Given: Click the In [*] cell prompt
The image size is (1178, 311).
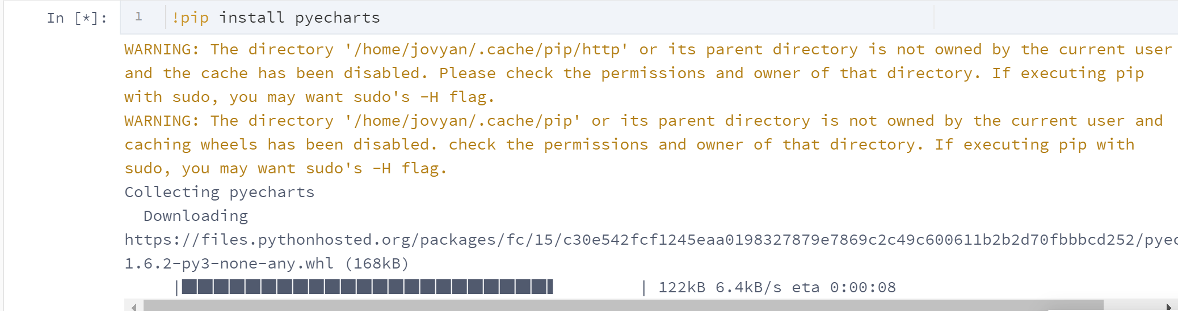Looking at the screenshot, I should (x=77, y=18).
